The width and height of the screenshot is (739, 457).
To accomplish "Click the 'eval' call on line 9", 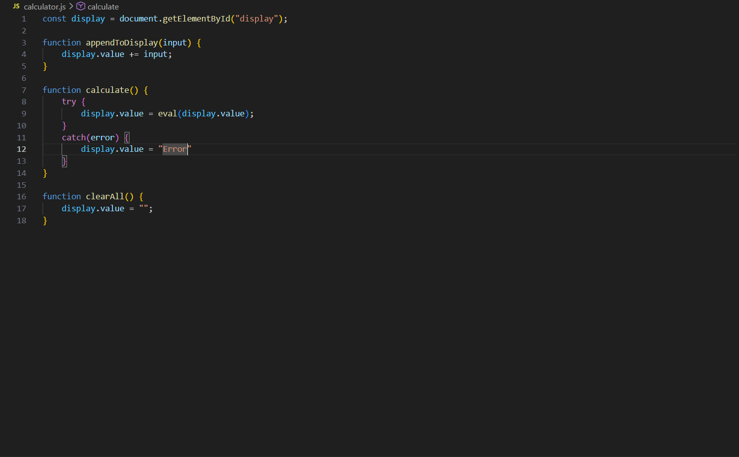I will 167,114.
